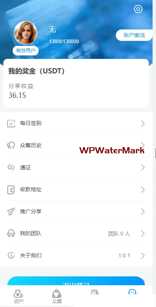Expand the 通证 row chevron arrow
Viewport: 156px width, 307px height.
click(x=143, y=167)
